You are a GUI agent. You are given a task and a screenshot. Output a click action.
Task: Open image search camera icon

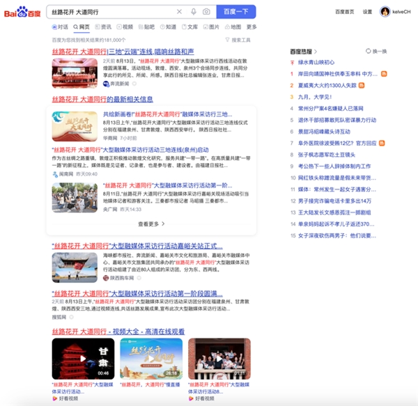pyautogui.click(x=206, y=12)
